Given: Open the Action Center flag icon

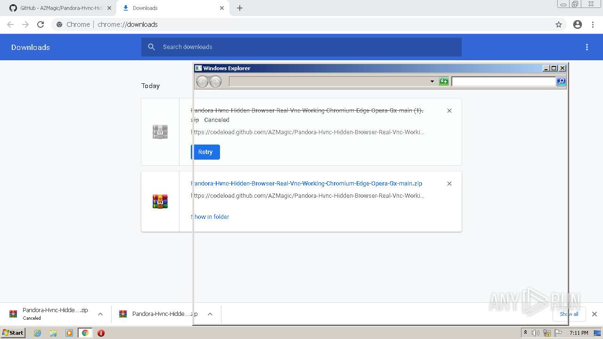Looking at the screenshot, I should (x=558, y=333).
